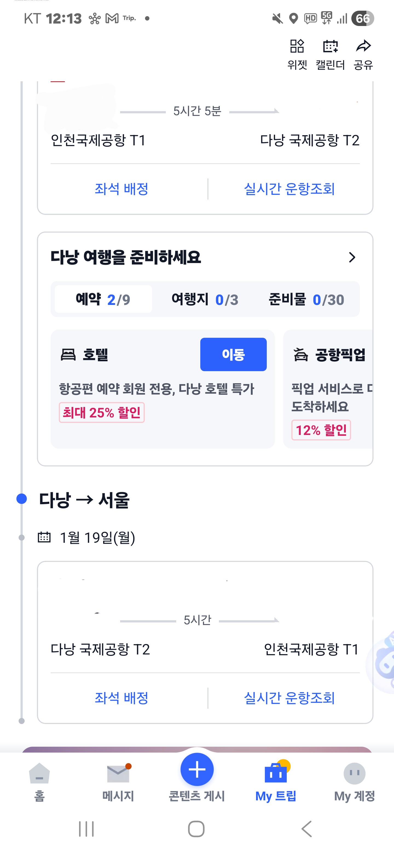
Task: Open 메시지 envelope icon
Action: click(x=118, y=774)
